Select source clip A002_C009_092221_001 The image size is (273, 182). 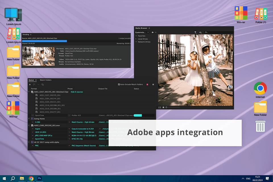tap(50, 102)
